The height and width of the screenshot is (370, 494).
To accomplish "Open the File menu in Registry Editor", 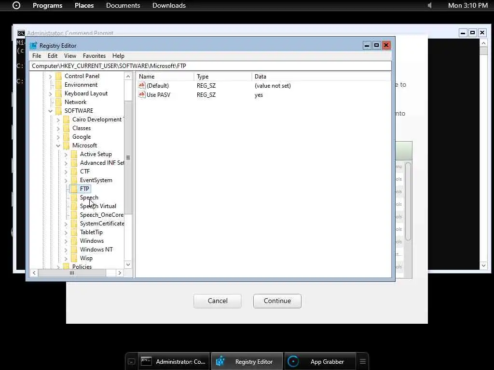I will [37, 56].
